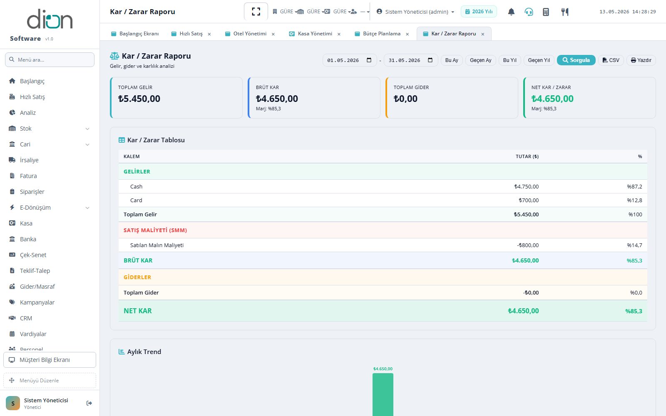Click the Bu Ay filter button
This screenshot has height=416, width=666.
pos(452,60)
